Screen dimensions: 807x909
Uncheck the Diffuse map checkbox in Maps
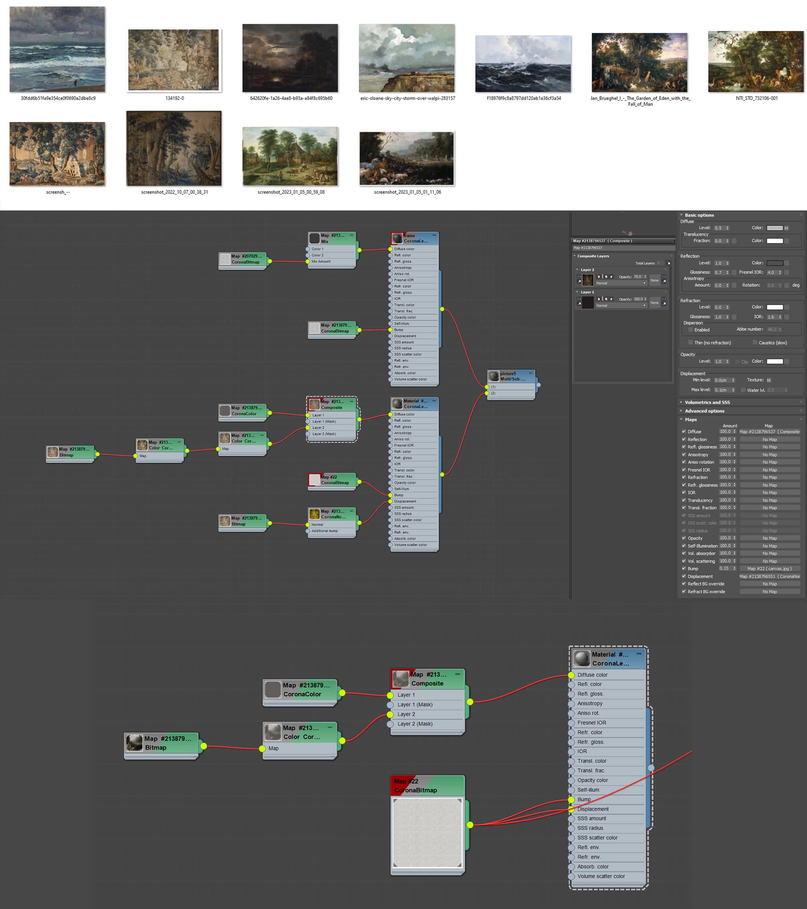(x=684, y=431)
